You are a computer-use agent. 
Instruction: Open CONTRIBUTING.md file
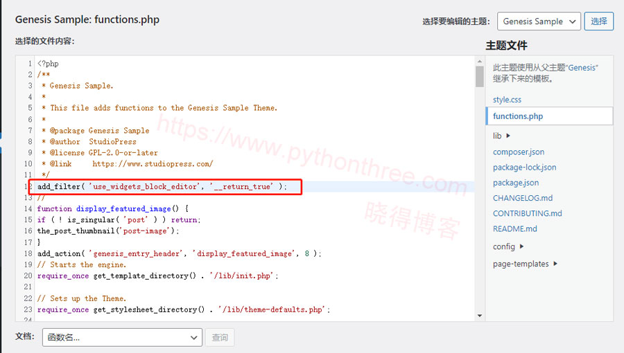(x=528, y=213)
